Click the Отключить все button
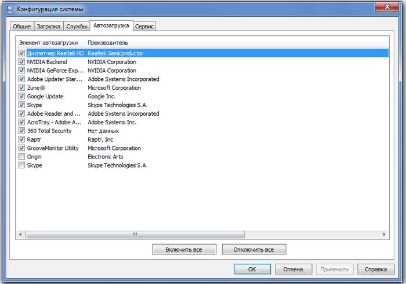Viewport: 406px width, 284px height. coord(253,249)
